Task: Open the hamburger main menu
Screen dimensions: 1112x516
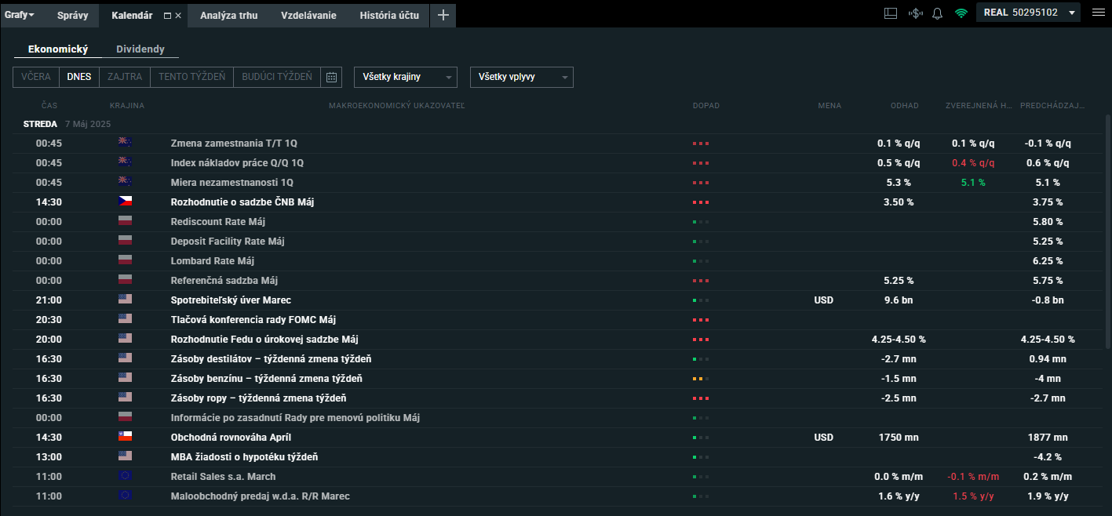Action: point(1097,13)
